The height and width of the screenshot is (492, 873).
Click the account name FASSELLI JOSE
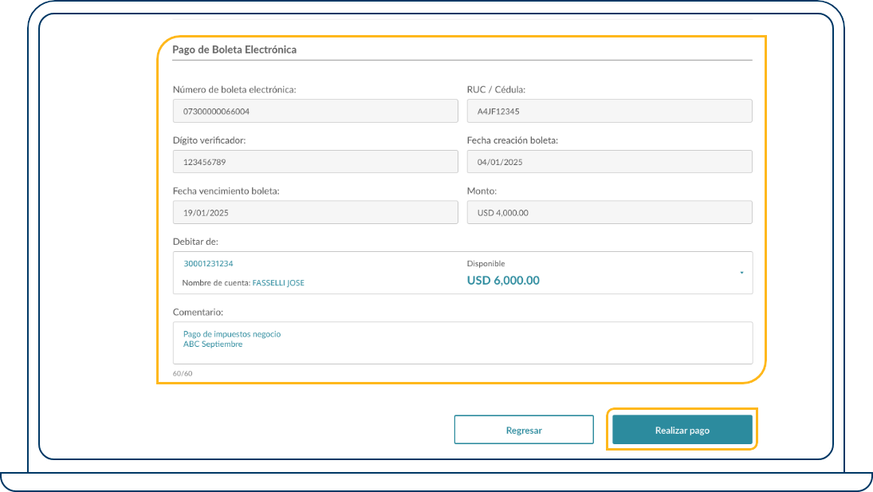click(278, 283)
